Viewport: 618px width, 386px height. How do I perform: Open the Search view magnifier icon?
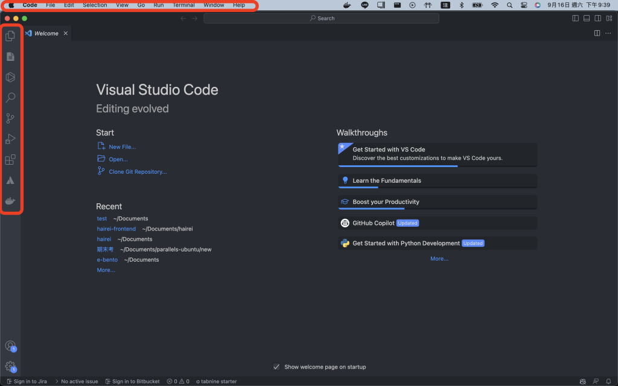pyautogui.click(x=10, y=97)
